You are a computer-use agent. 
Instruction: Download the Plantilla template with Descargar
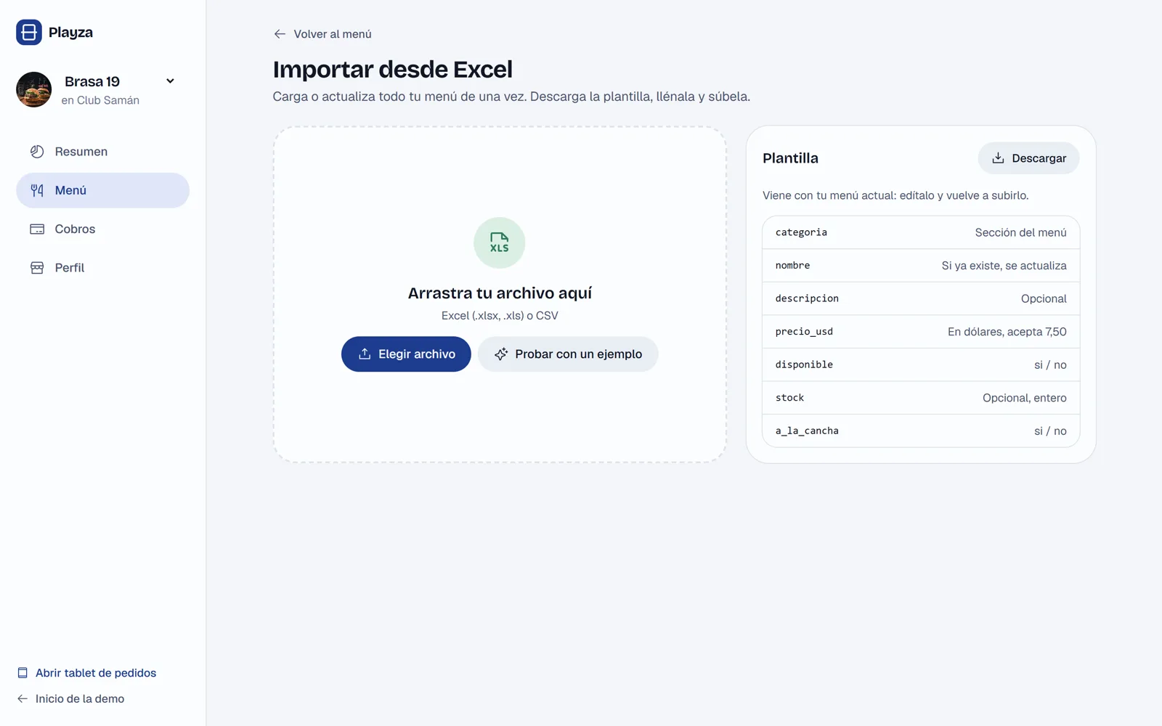coord(1028,158)
